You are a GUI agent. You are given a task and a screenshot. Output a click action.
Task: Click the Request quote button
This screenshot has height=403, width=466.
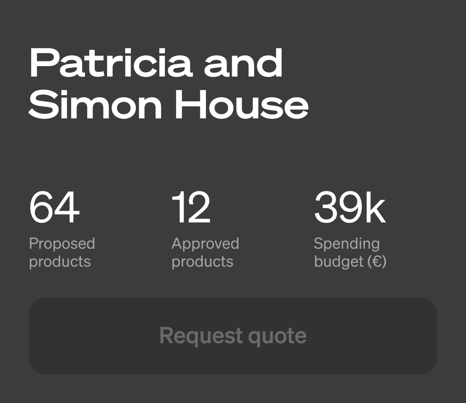pos(233,336)
